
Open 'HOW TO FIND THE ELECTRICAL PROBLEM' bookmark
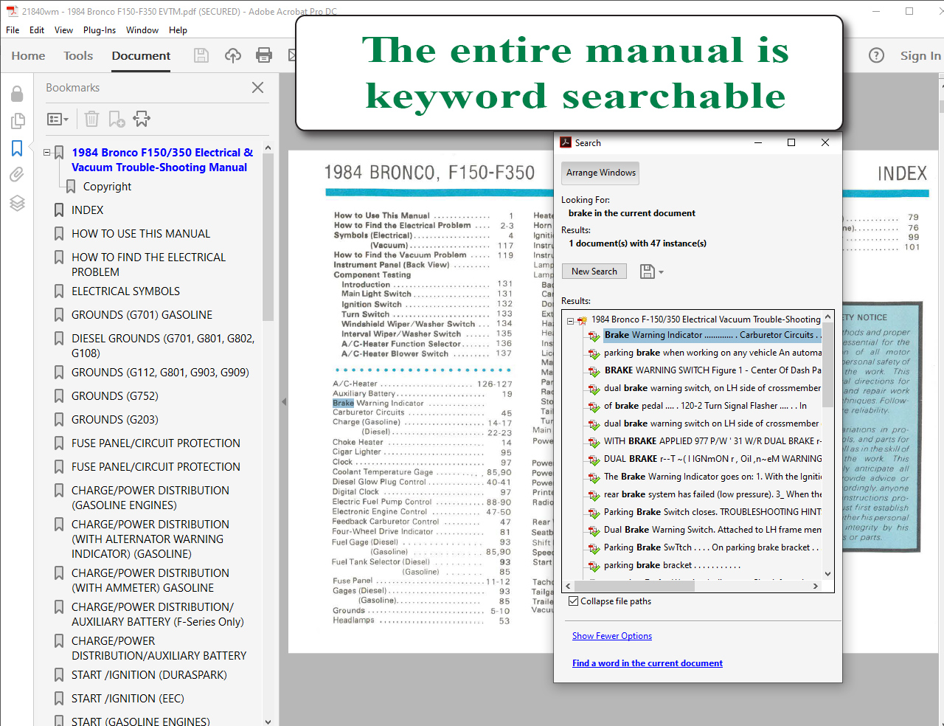coord(148,265)
